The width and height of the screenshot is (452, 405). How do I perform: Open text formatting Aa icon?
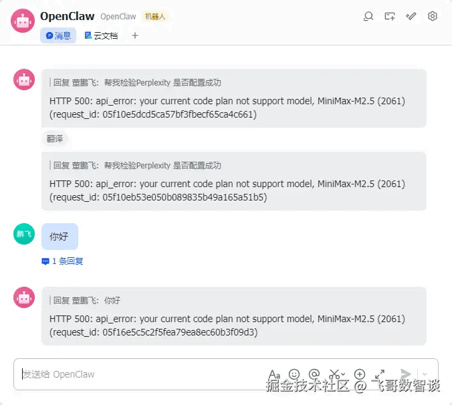click(274, 374)
